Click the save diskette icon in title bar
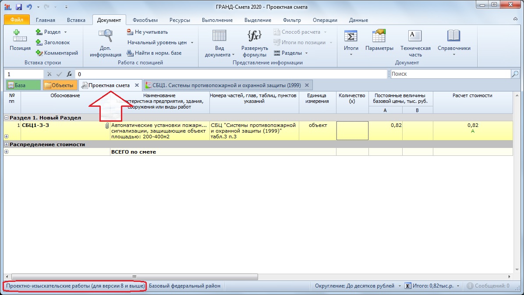Screen dimensions: 524x295 (x=19, y=7)
